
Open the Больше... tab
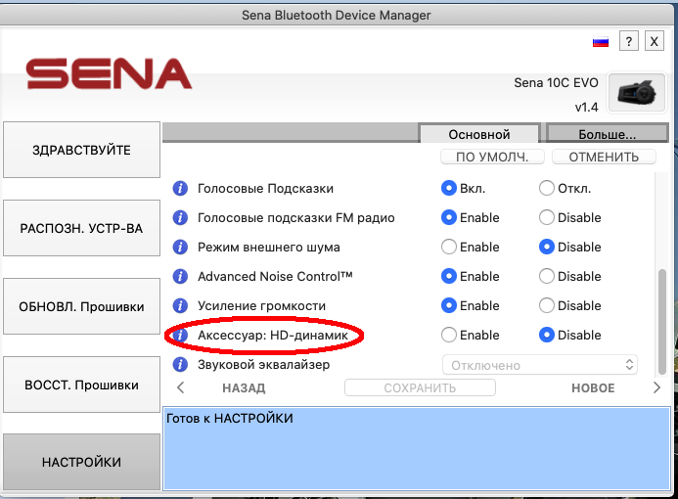click(607, 134)
